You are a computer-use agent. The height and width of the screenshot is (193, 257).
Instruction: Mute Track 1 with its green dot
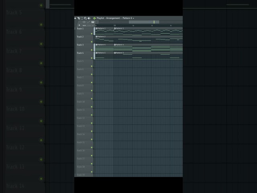click(92, 34)
